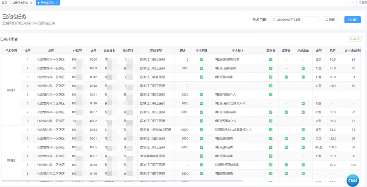Click the 医保类型 column header
The width and height of the screenshot is (367, 187).
coord(156,51)
